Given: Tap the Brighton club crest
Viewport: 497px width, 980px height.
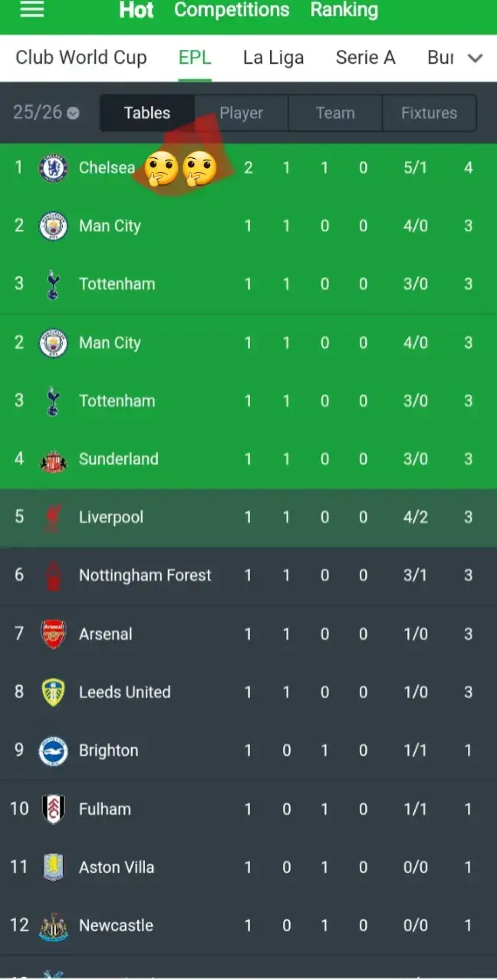Looking at the screenshot, I should (x=53, y=751).
